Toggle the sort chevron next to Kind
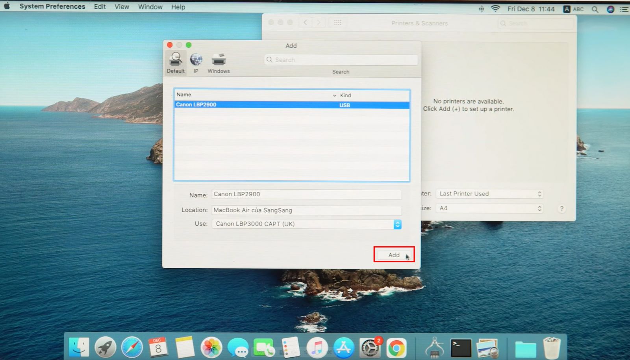 tap(335, 95)
